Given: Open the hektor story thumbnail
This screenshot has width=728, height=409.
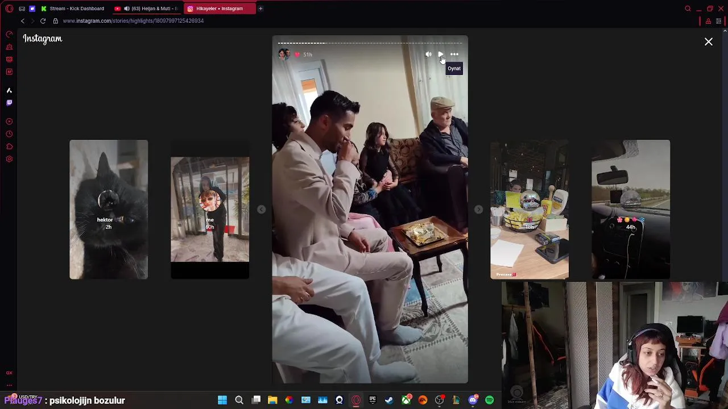Looking at the screenshot, I should (x=109, y=209).
